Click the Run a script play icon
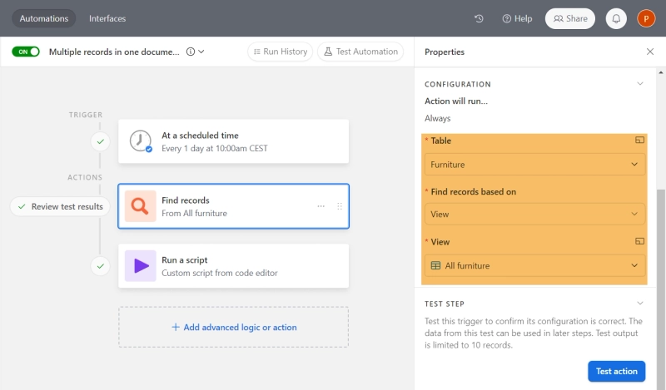Screen dimensions: 666x390 [140, 266]
